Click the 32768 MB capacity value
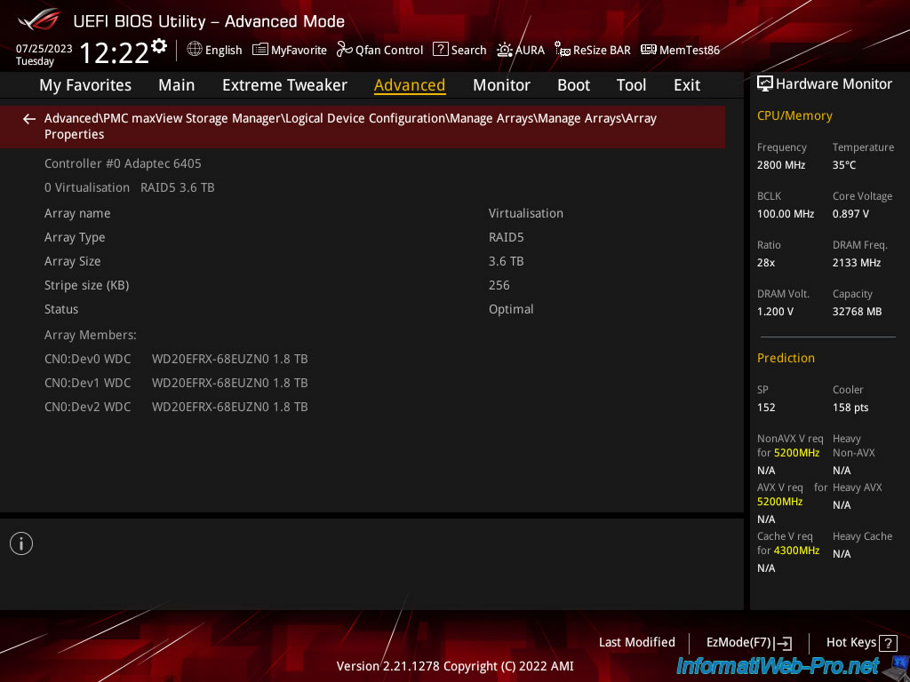Viewport: 910px width, 682px height. (x=857, y=312)
